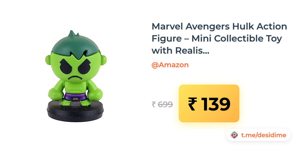Click the "Mini Collectible Toy" title text
303x151 pixels.
pos(237,39)
